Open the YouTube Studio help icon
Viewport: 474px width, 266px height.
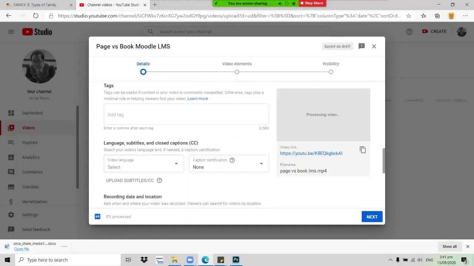pyautogui.click(x=409, y=32)
